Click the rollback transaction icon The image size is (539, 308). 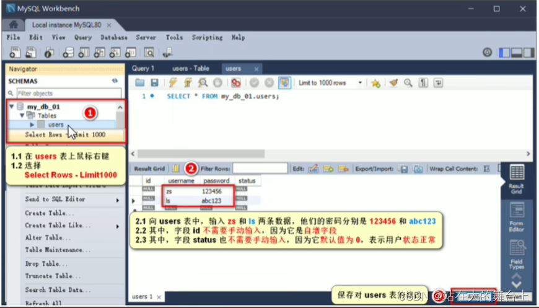tap(269, 82)
